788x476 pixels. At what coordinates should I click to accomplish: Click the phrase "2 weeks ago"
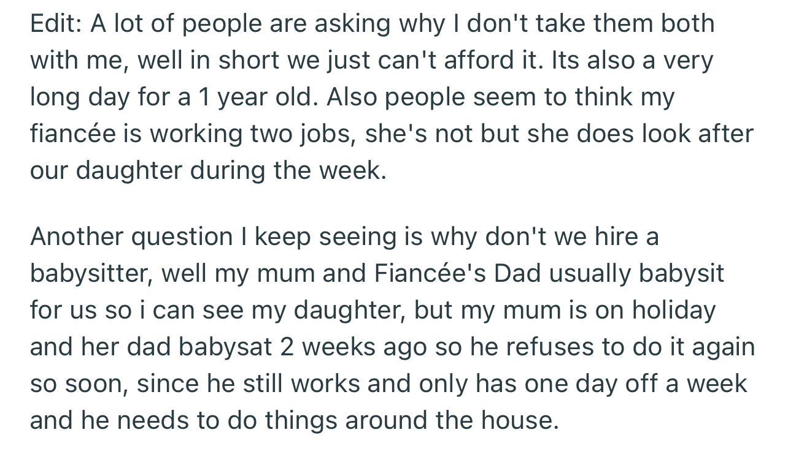click(353, 347)
